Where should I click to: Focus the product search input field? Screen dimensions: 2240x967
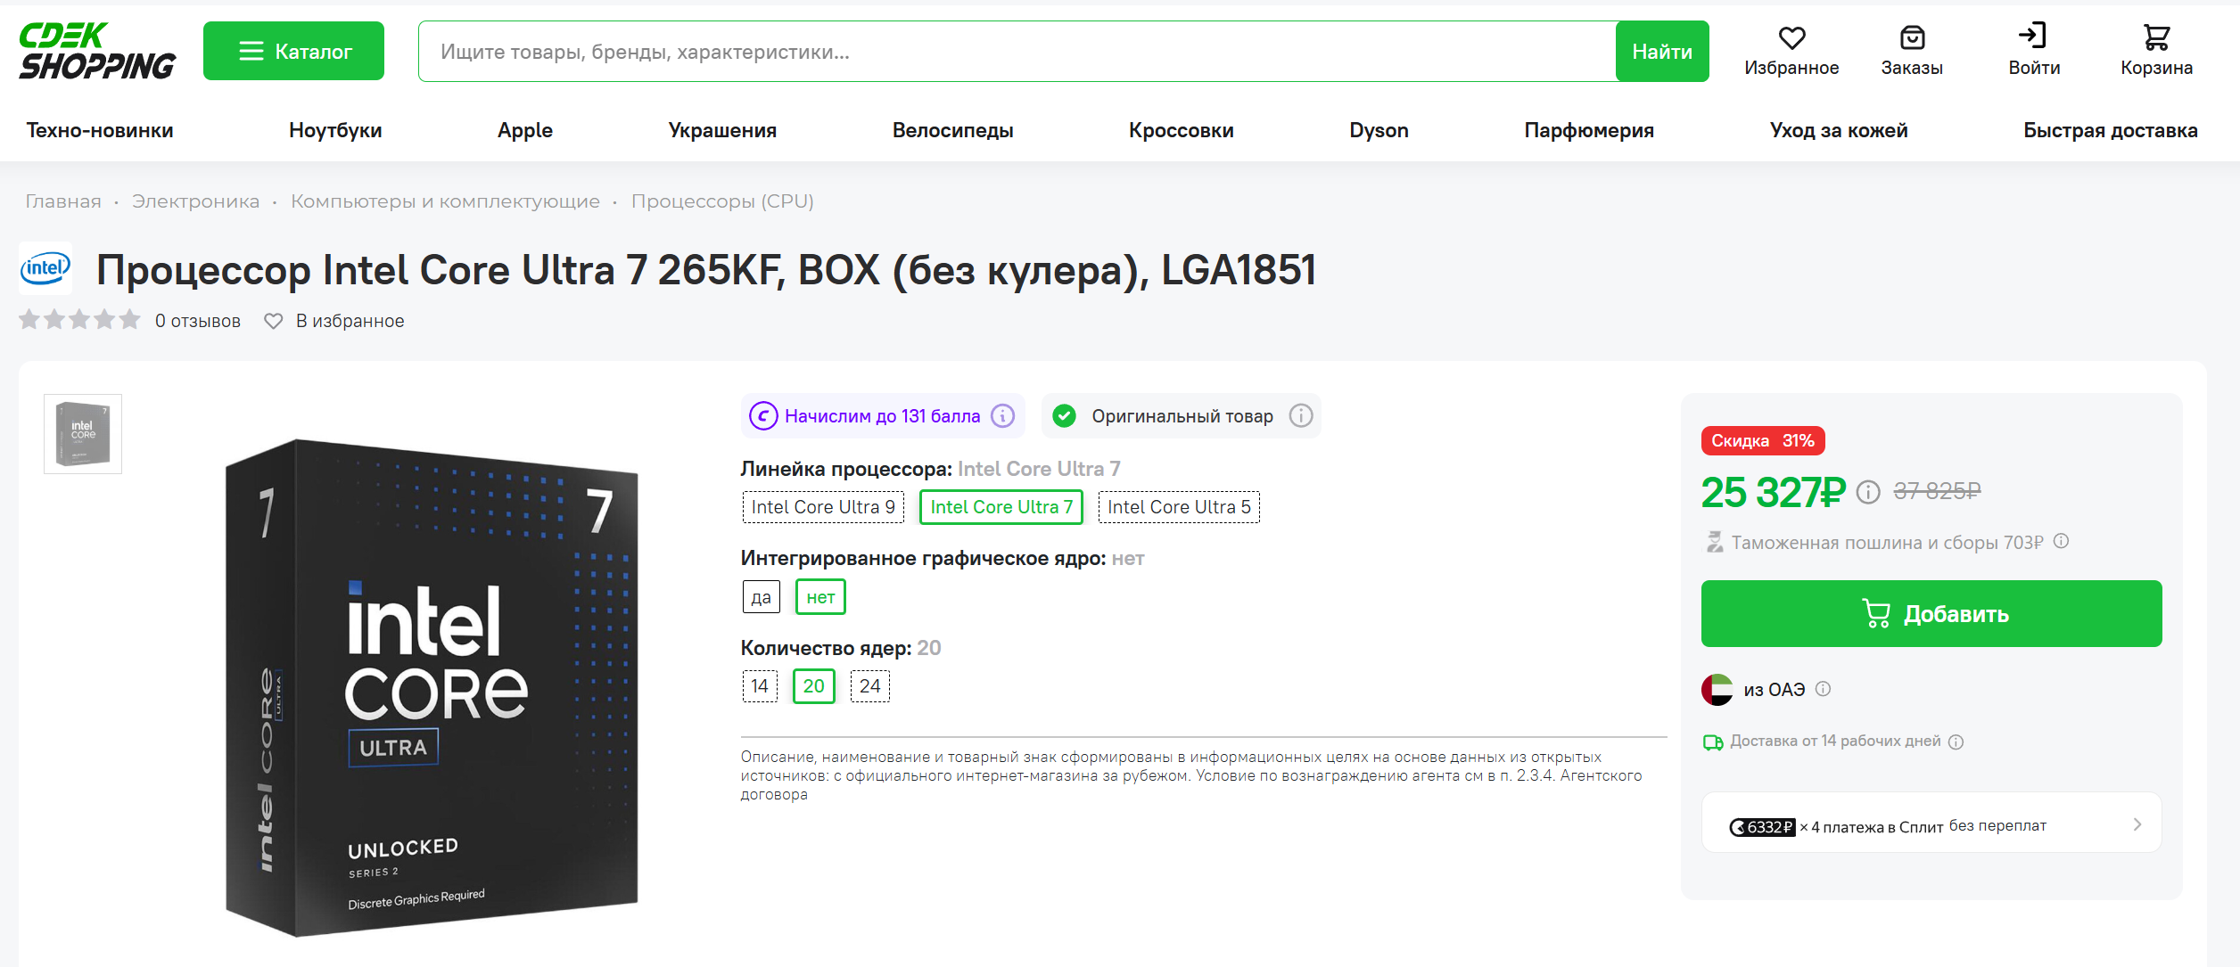point(1017,51)
